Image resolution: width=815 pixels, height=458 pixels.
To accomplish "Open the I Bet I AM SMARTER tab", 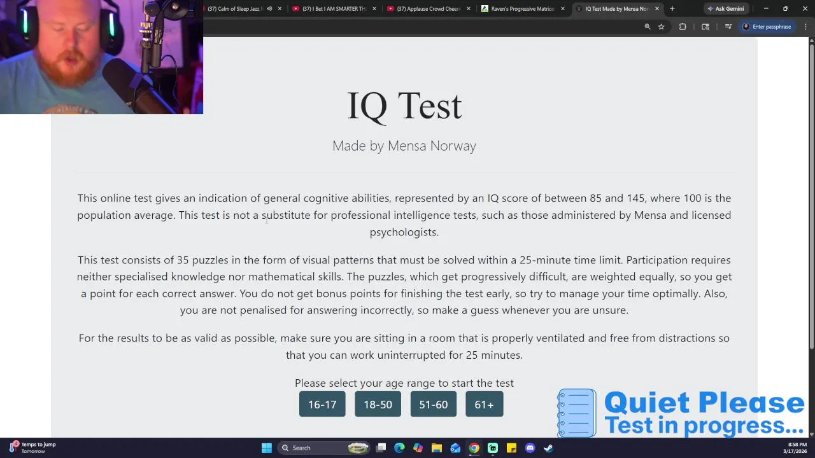I will pyautogui.click(x=334, y=9).
